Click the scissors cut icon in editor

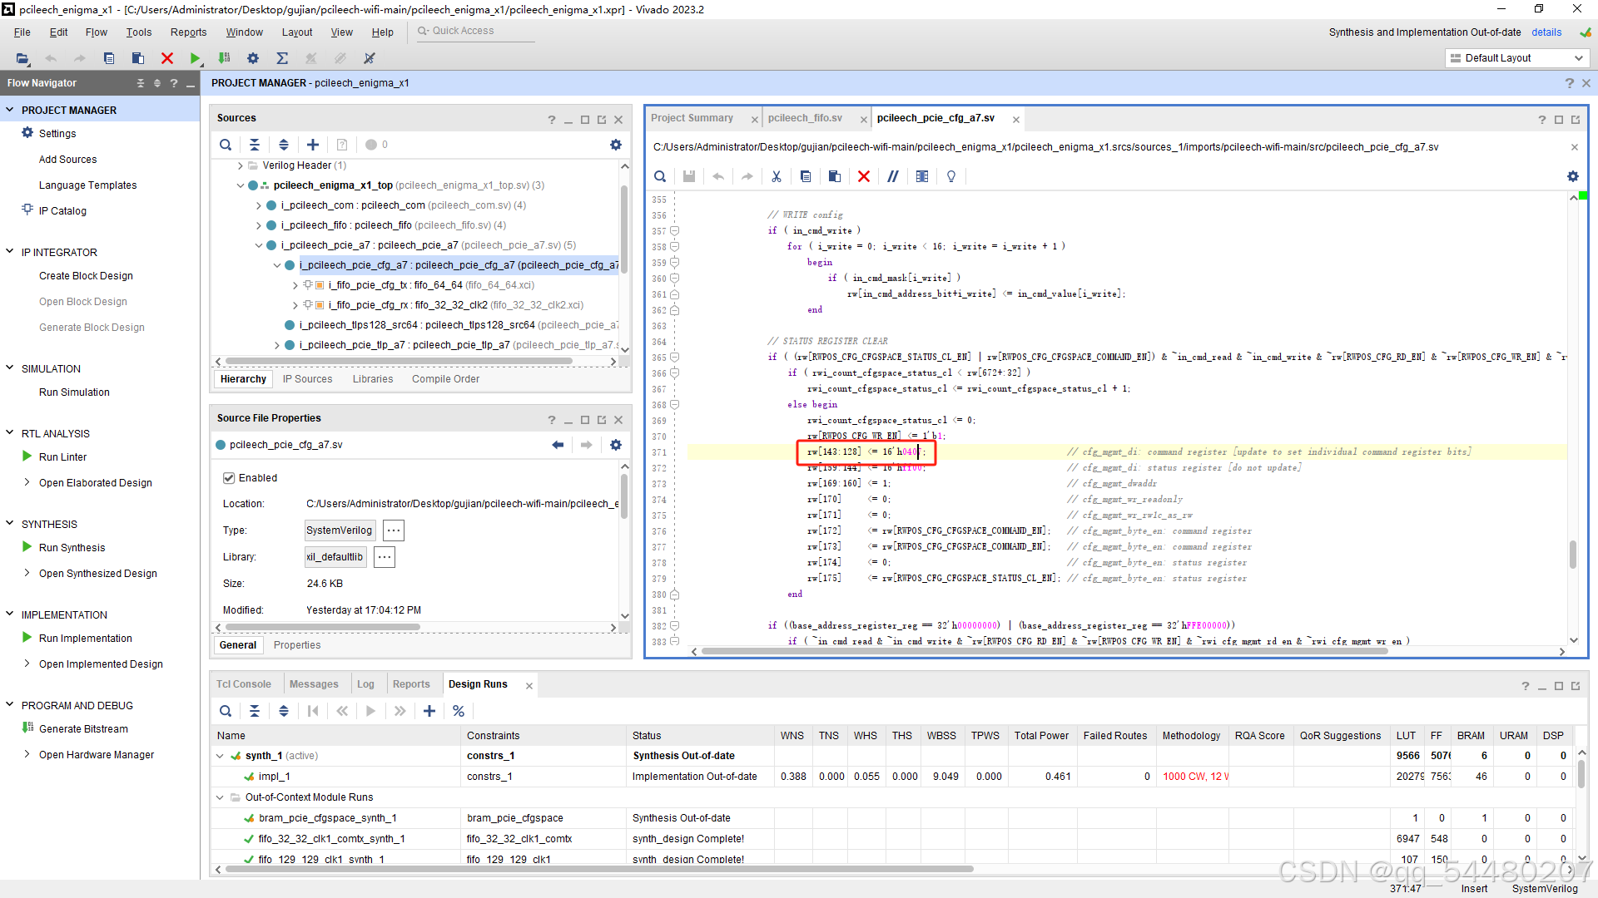[776, 176]
